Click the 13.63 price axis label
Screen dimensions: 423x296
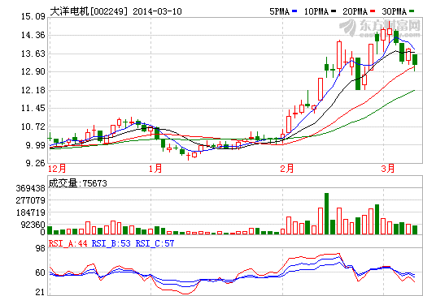click(33, 54)
